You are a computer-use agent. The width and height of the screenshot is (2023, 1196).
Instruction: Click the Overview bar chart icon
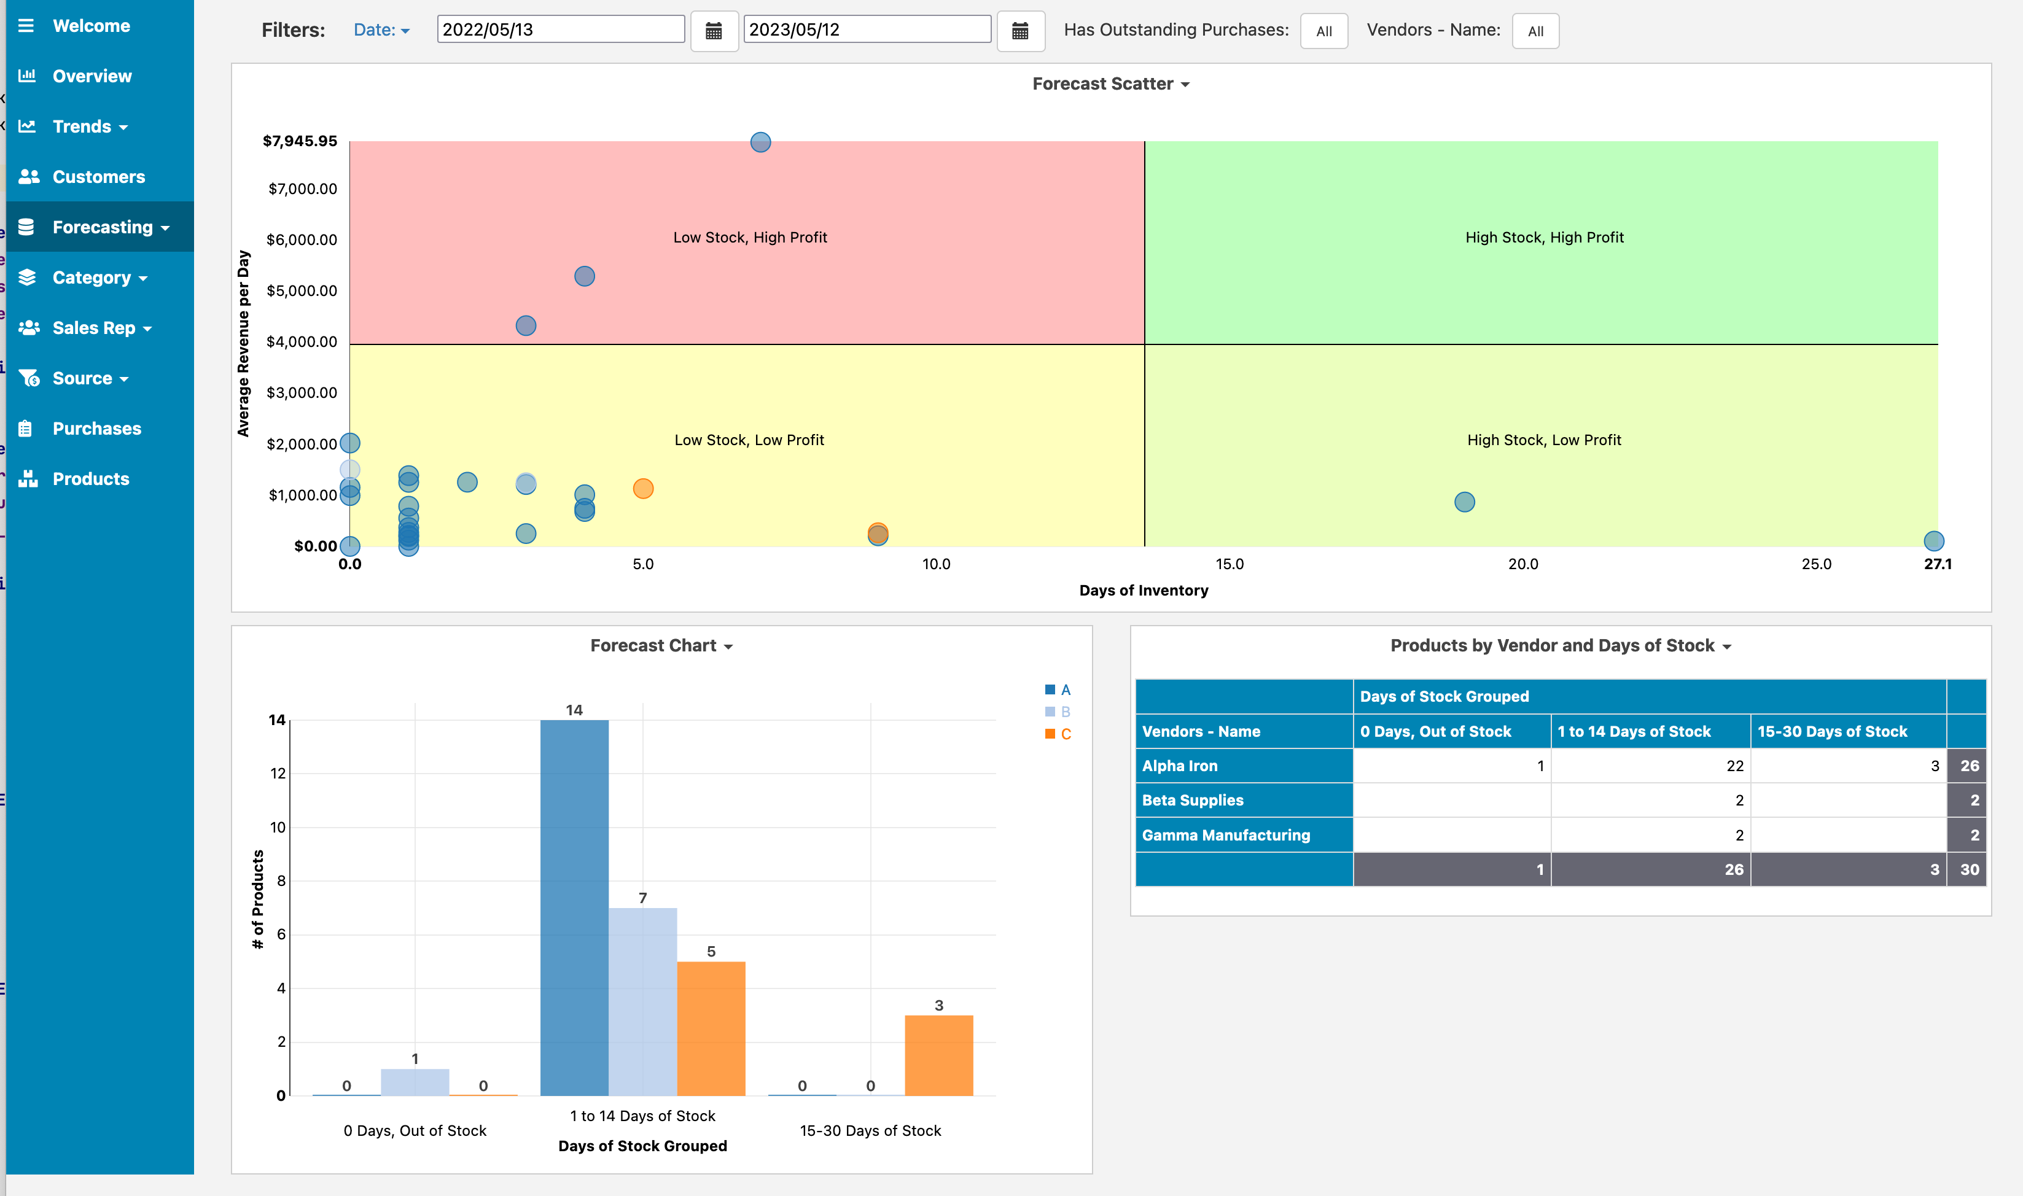[x=28, y=76]
